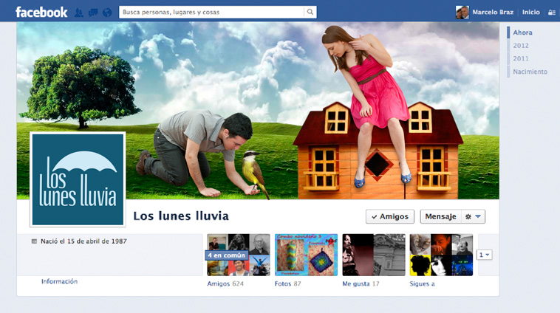
Task: Click the Los lunes lluvia name heading
Action: click(181, 216)
